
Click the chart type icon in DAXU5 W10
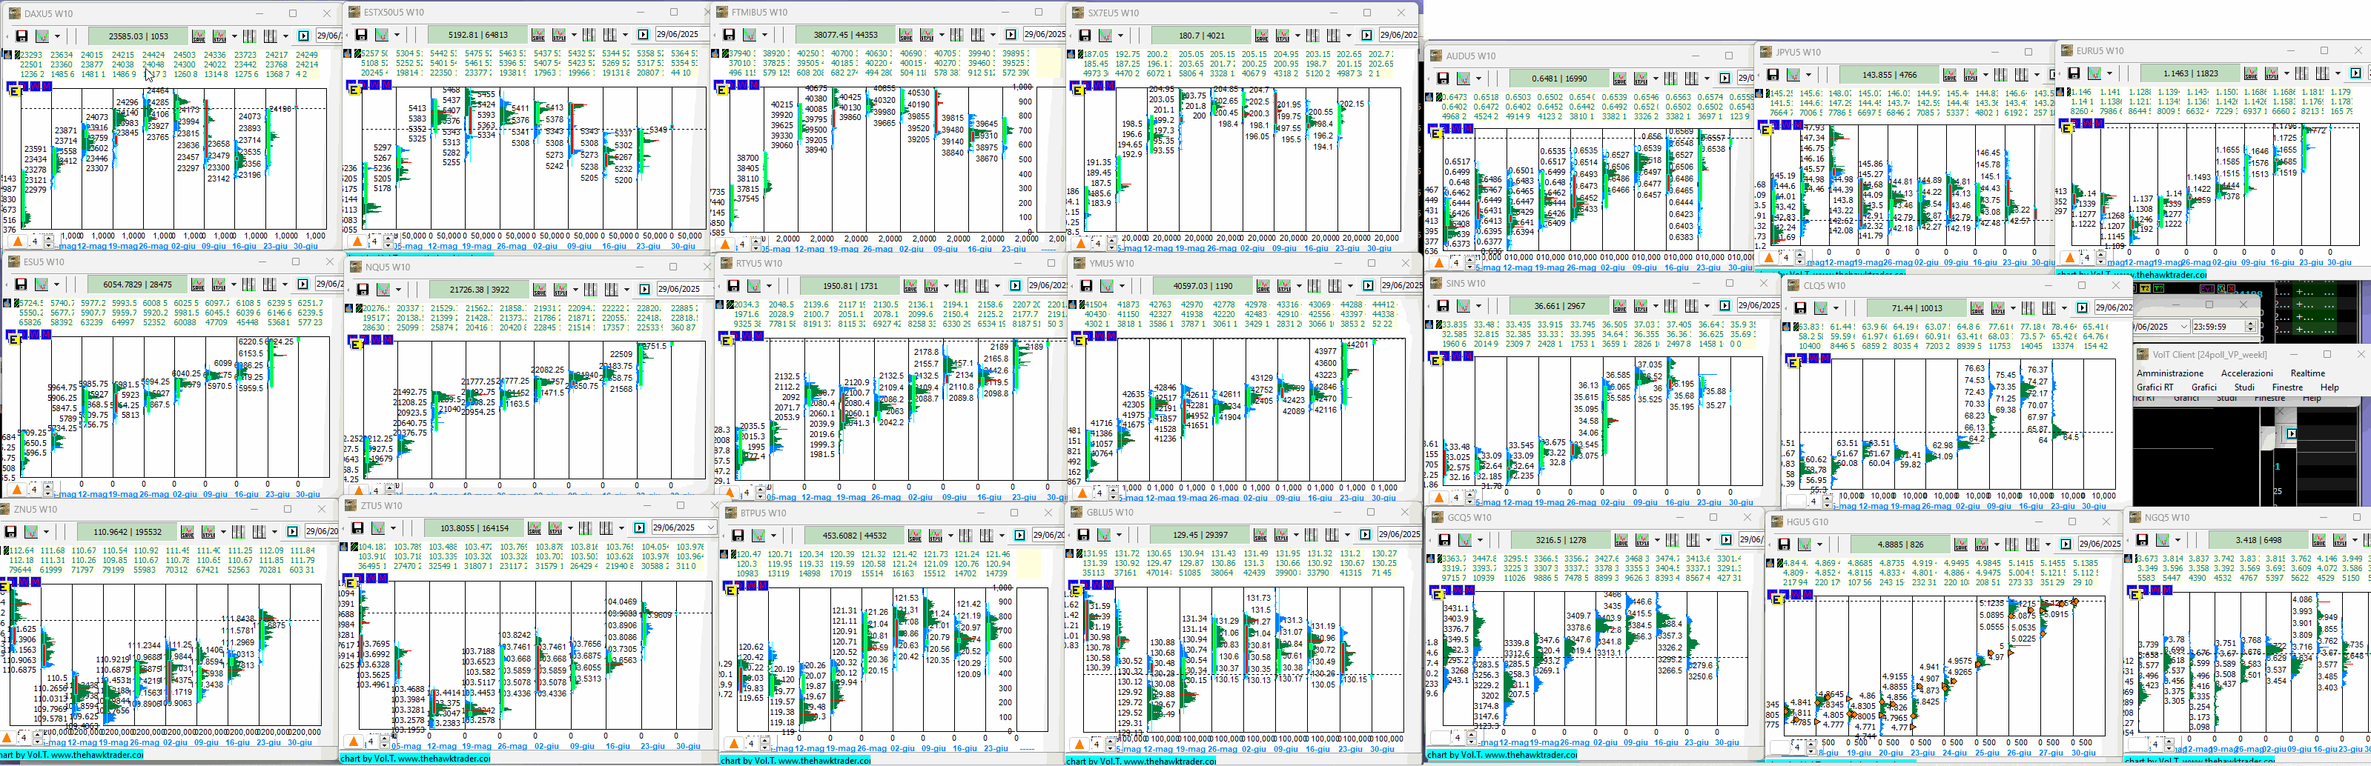point(42,36)
